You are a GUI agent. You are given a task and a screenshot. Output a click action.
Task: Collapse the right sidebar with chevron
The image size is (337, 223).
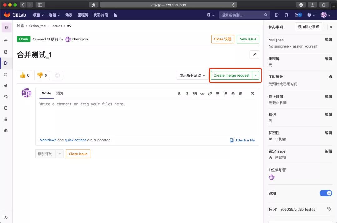click(x=331, y=27)
